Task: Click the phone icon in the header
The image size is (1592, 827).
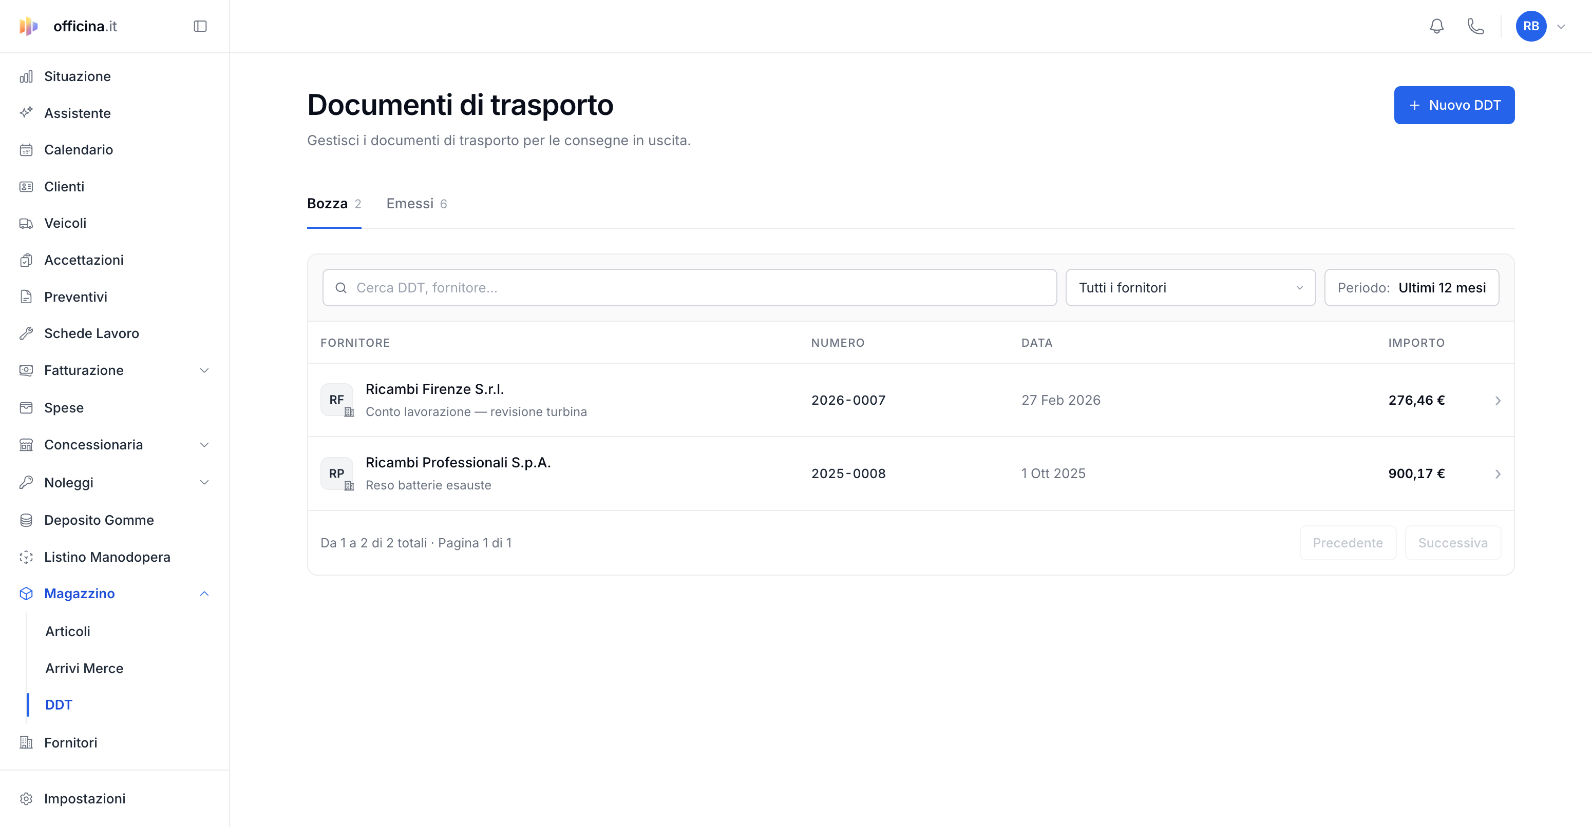Action: (x=1475, y=26)
